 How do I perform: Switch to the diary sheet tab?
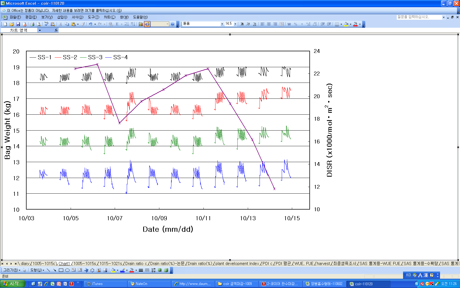coord(25,264)
